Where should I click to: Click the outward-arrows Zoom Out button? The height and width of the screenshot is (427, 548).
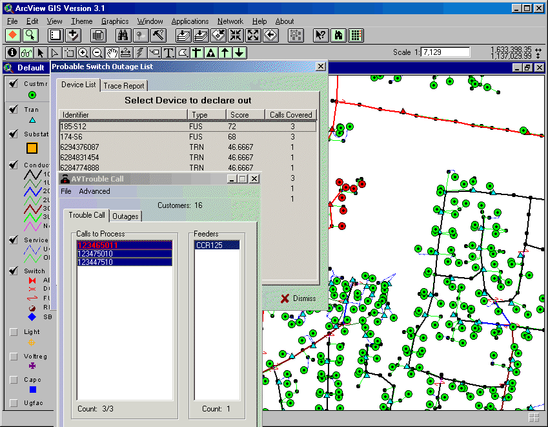tap(254, 36)
